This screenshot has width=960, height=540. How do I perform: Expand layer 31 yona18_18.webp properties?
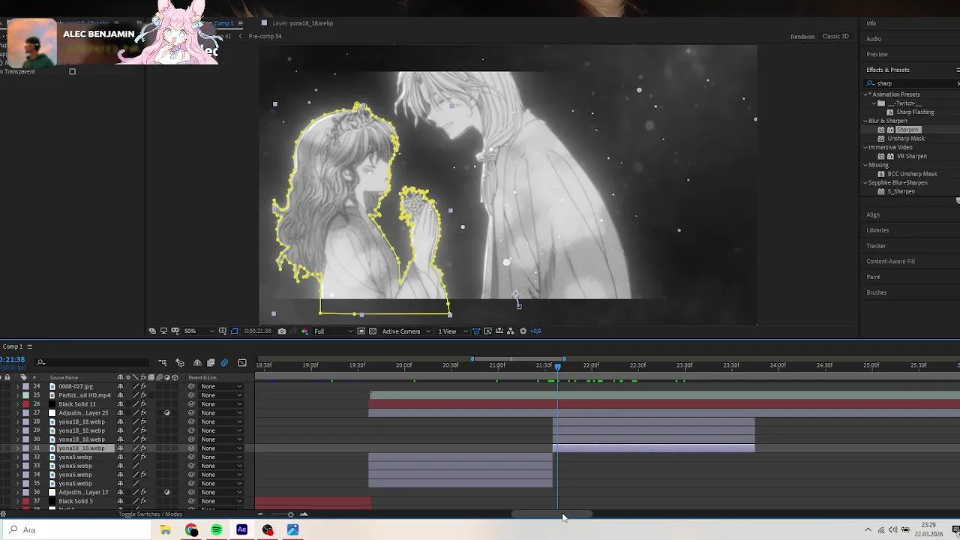(x=17, y=448)
